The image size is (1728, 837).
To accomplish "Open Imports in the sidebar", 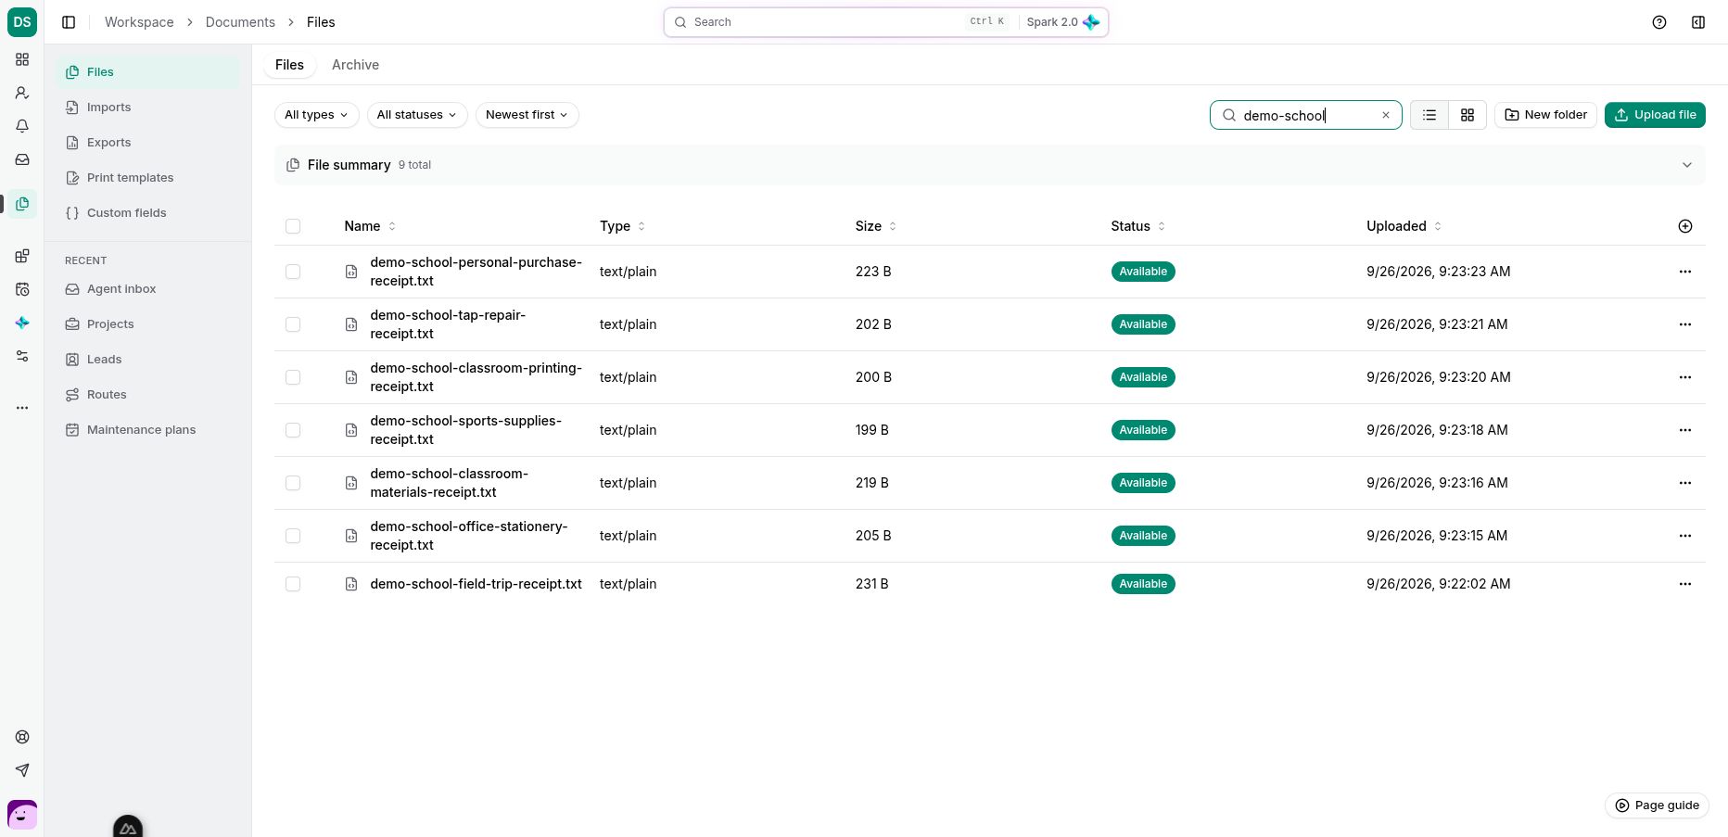I will (147, 108).
